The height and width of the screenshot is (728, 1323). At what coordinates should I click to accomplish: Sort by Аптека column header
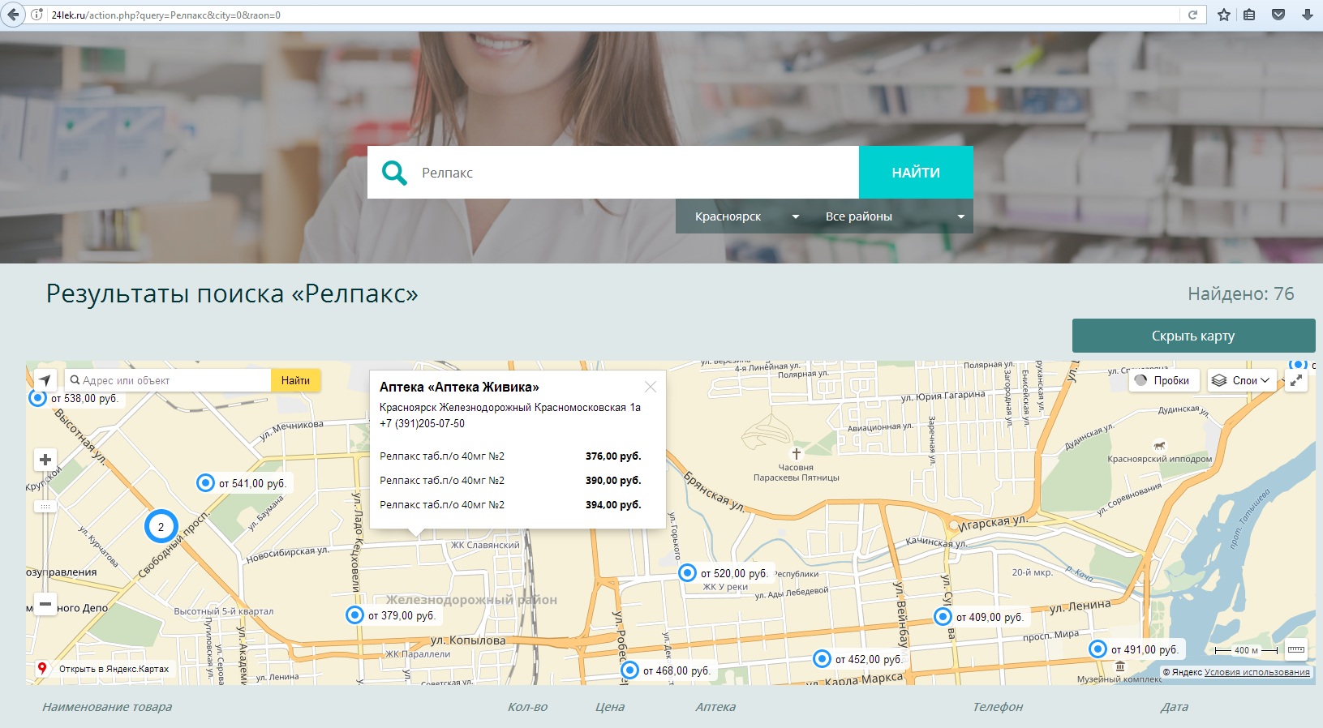(x=715, y=707)
